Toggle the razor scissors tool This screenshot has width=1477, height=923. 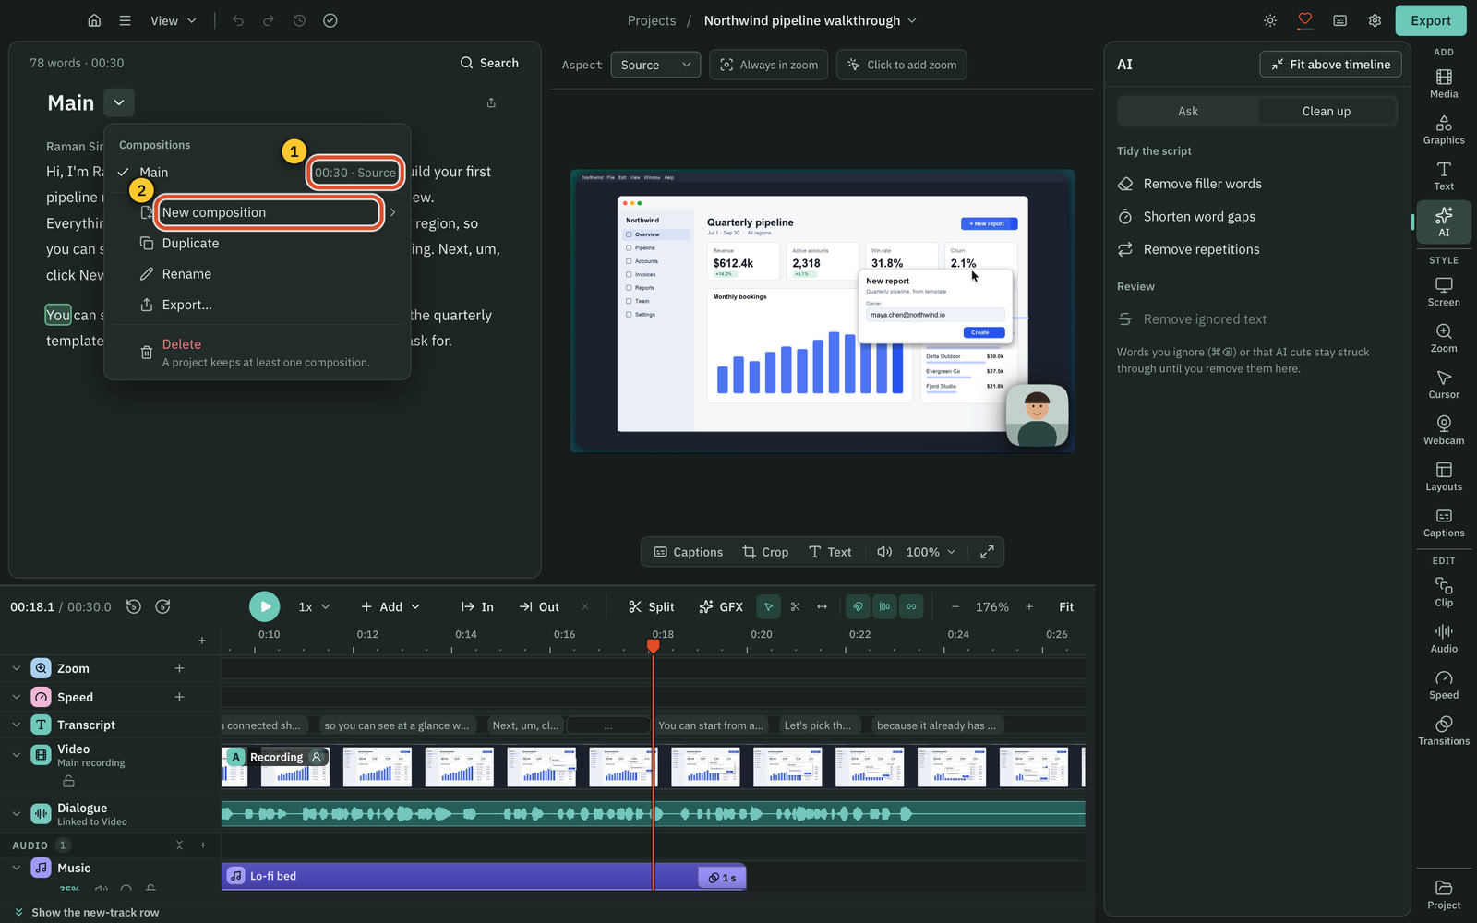click(795, 606)
